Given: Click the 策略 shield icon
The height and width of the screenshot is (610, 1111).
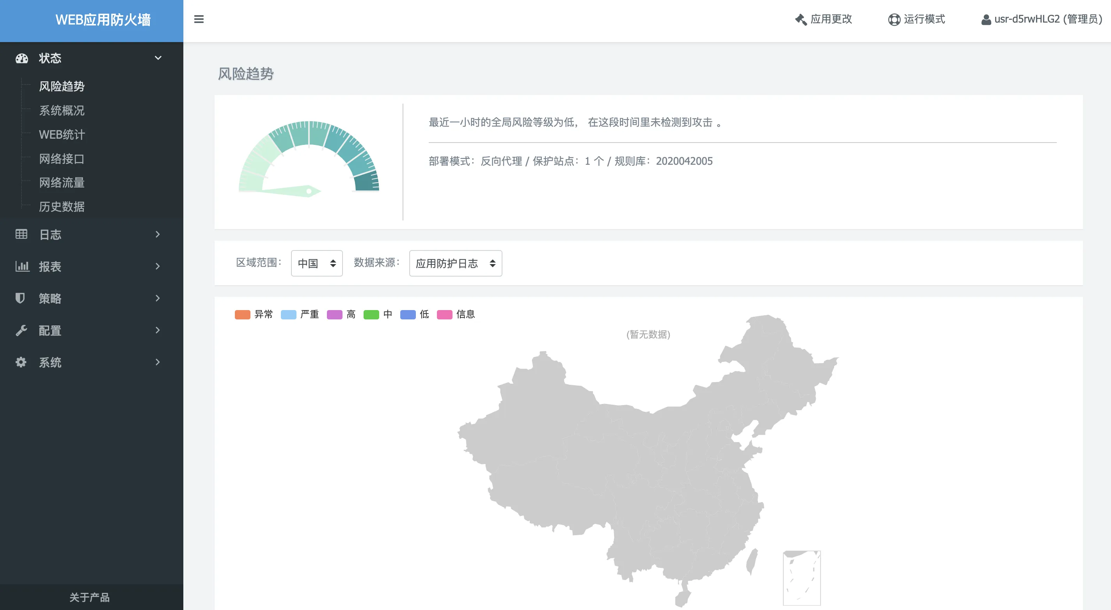Looking at the screenshot, I should pyautogui.click(x=21, y=298).
